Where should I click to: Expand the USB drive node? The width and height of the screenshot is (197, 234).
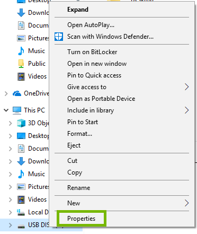point(11,225)
